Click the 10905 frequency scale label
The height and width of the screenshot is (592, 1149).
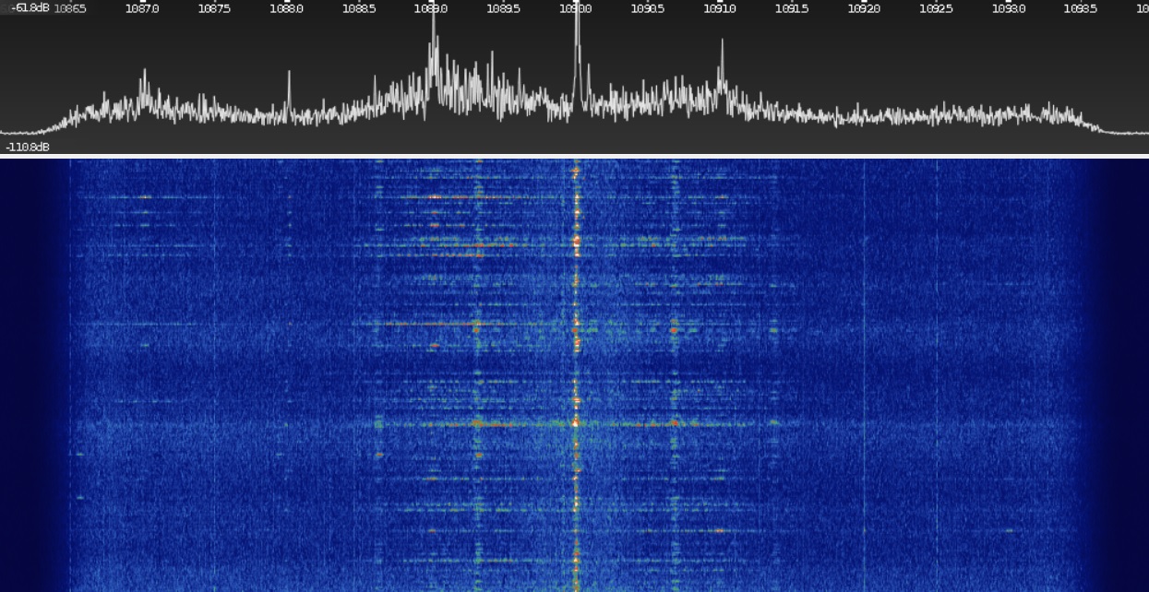tap(648, 8)
